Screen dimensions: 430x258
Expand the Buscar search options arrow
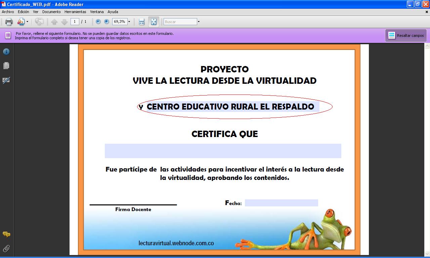click(x=199, y=22)
